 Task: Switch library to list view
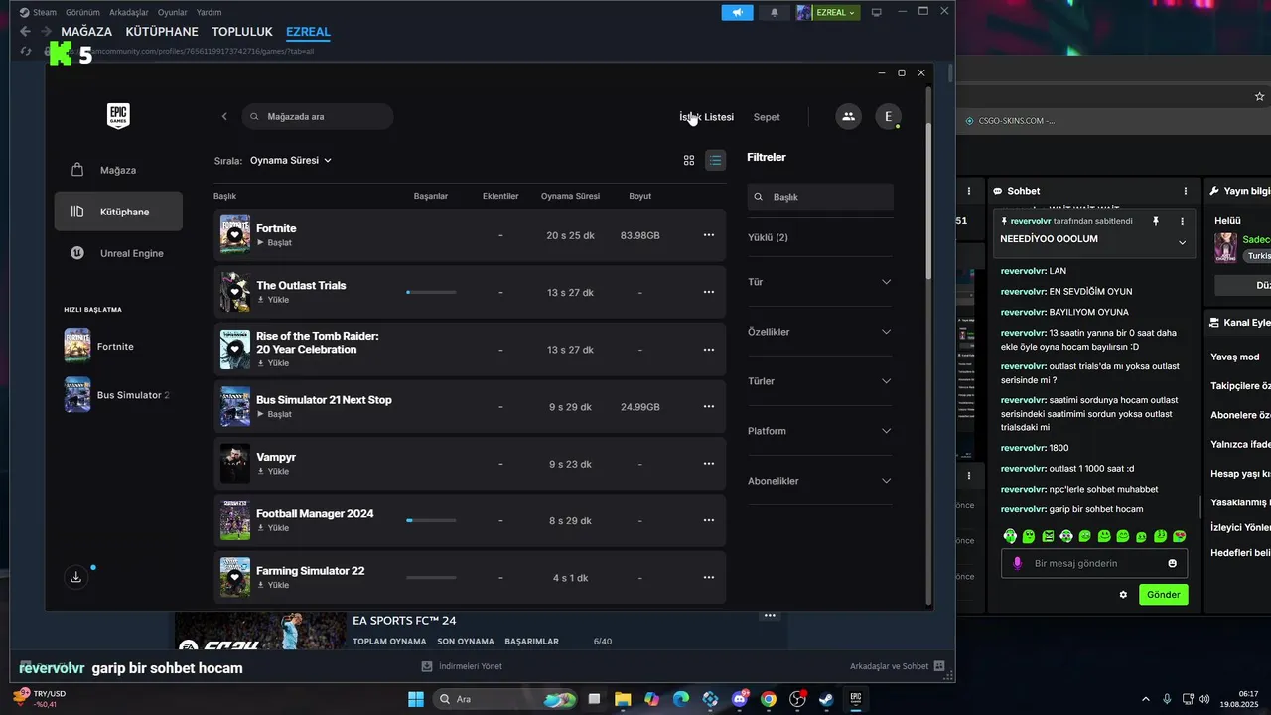(715, 160)
